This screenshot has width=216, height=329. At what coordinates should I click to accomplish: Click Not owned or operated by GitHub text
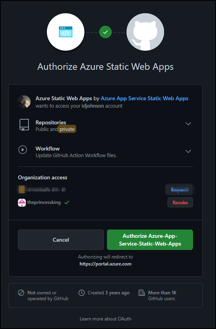[48, 295]
